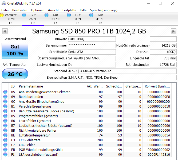Click the ID column header
Screen dimensions: 178x160
pos(13,86)
